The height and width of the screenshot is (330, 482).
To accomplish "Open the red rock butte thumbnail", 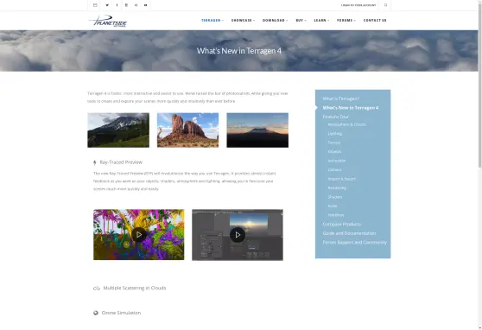I will coord(187,130).
